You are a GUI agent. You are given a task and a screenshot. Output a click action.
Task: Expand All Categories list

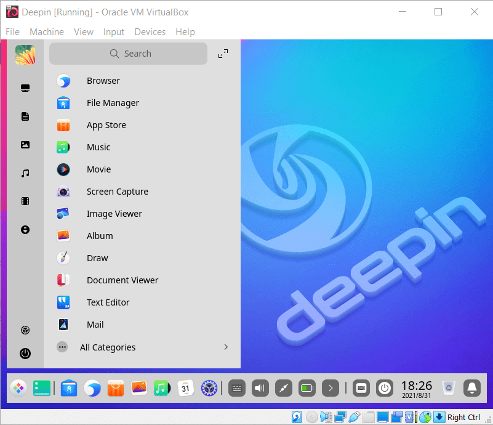pyautogui.click(x=142, y=347)
